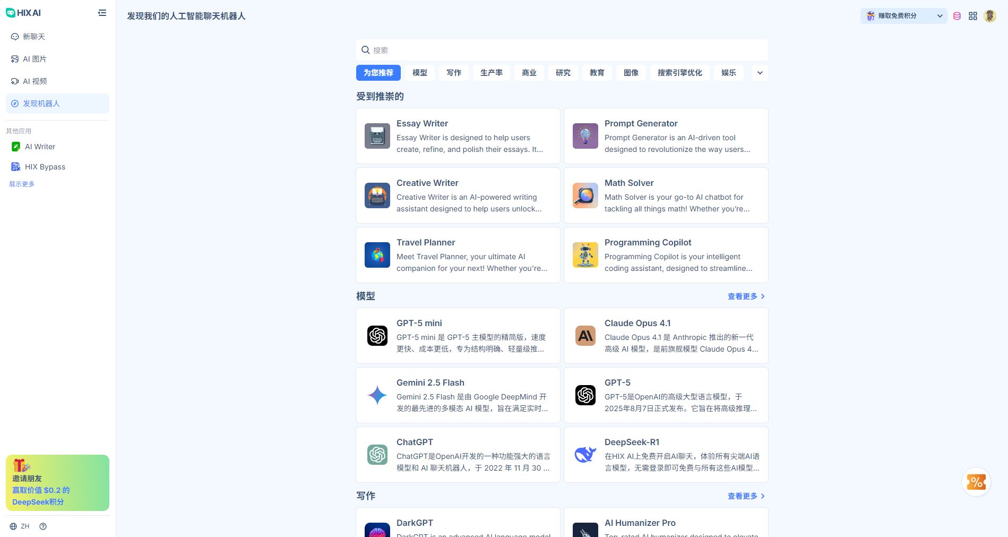
Task: Click the help question mark icon
Action: (43, 526)
